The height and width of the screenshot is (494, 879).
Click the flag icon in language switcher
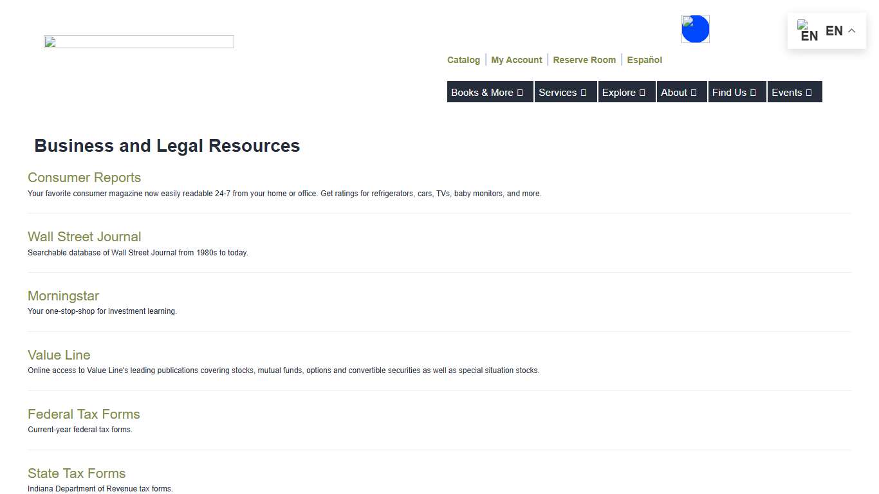pyautogui.click(x=807, y=30)
